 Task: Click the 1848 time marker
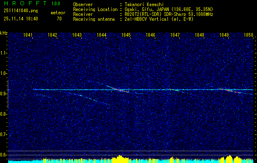tap(200, 35)
